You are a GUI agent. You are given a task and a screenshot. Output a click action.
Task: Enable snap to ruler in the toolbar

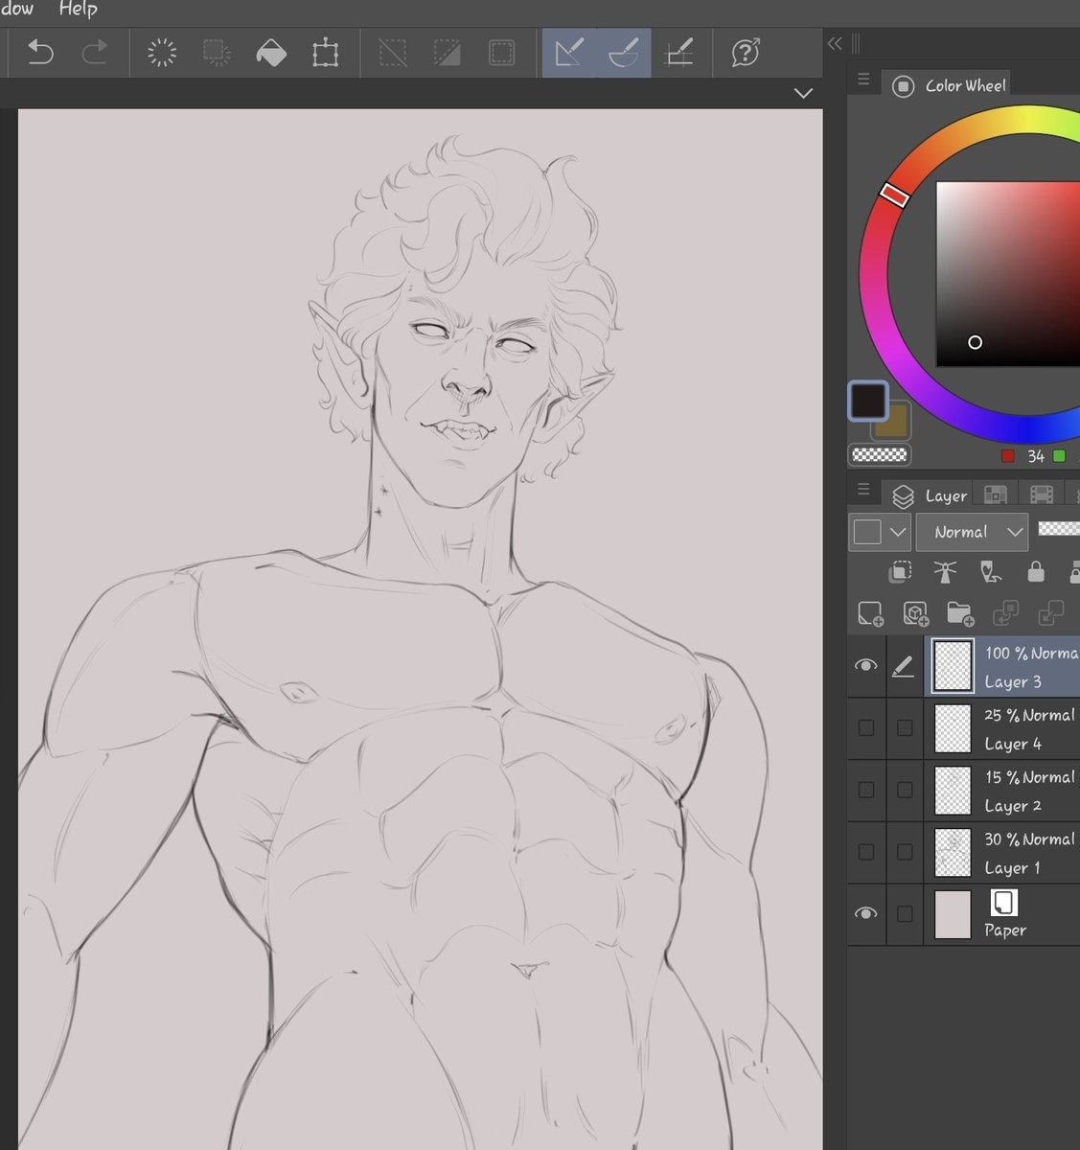coord(680,53)
